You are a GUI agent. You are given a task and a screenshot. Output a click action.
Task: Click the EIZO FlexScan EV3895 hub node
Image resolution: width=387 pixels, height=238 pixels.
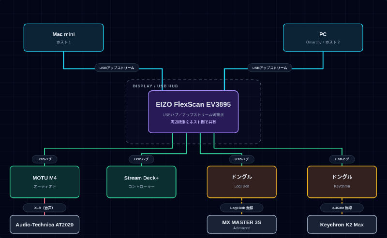(193, 112)
